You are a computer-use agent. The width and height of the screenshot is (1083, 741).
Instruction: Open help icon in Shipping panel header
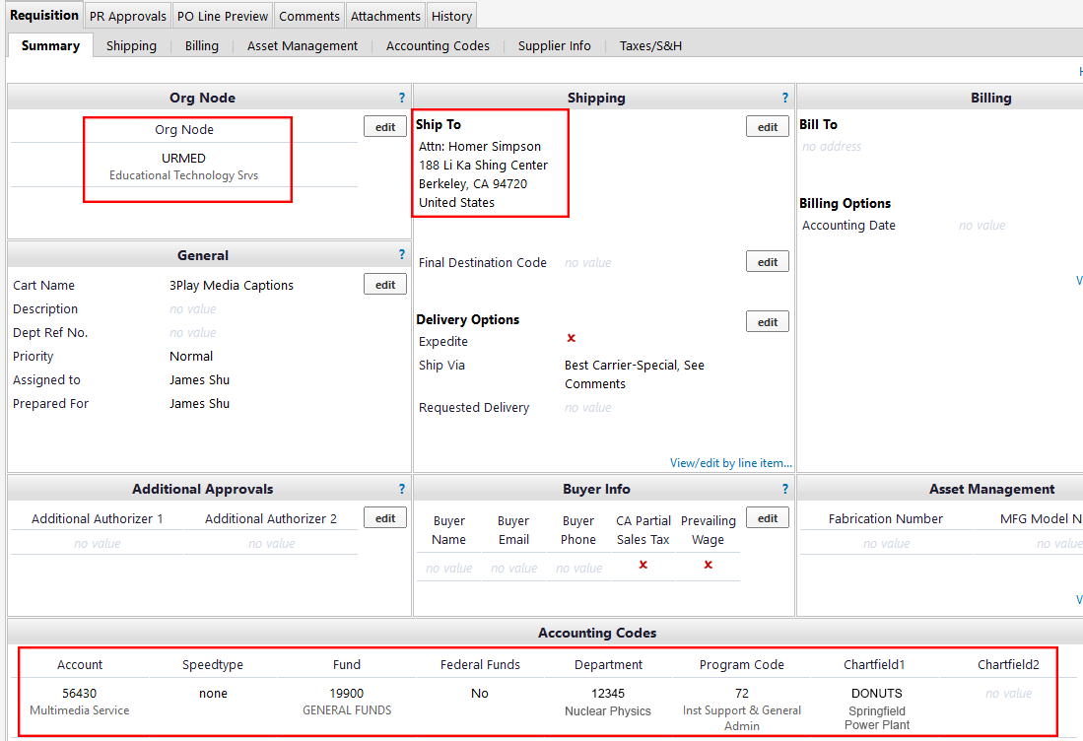(x=785, y=98)
